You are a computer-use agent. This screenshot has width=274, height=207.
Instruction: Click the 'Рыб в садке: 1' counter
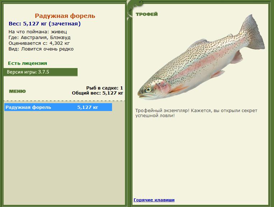[105, 88]
